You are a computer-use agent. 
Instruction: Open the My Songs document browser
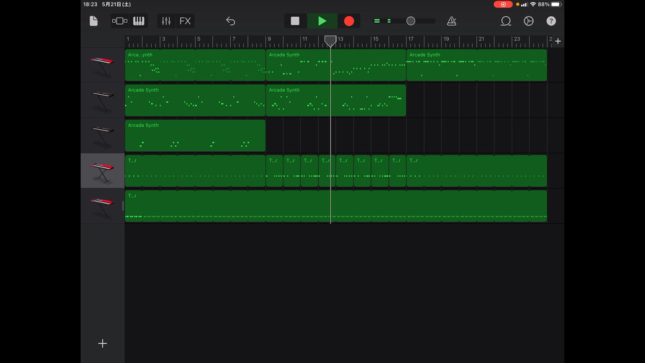click(94, 21)
